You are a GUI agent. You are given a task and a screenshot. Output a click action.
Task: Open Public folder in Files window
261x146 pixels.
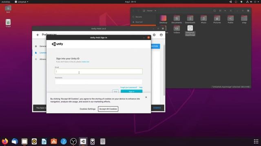point(230,19)
